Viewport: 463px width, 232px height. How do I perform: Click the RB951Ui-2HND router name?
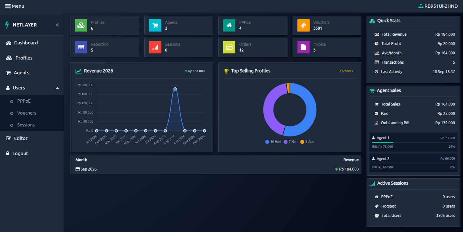click(x=441, y=6)
